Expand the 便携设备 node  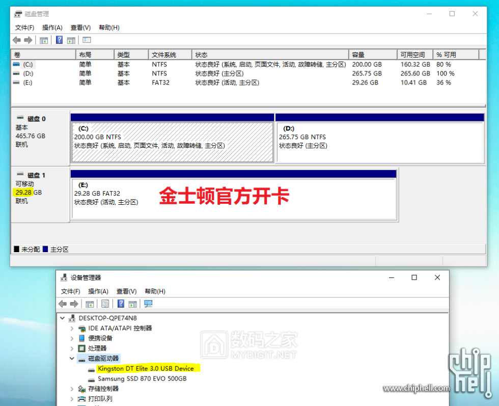point(72,338)
